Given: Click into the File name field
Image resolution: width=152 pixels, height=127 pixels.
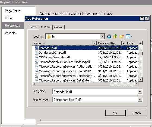Looking at the screenshot, I should tap(95, 92).
